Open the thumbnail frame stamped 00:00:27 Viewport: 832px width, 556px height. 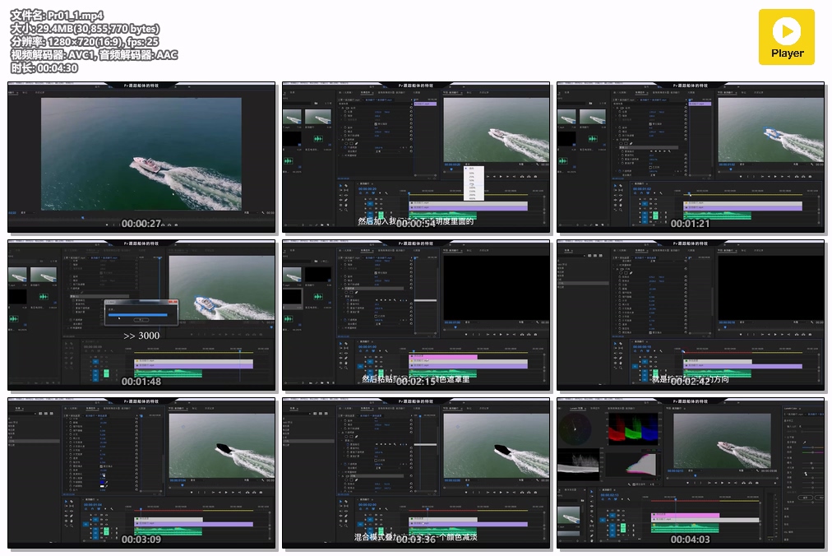(x=141, y=156)
